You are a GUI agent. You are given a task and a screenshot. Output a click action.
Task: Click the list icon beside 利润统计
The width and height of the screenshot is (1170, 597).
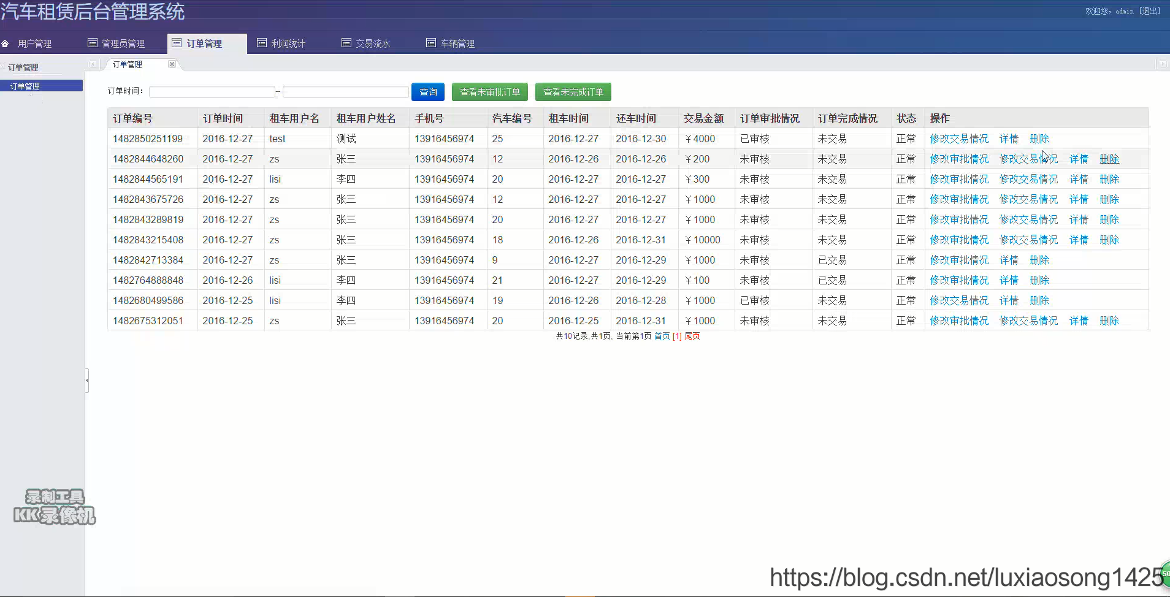[262, 43]
